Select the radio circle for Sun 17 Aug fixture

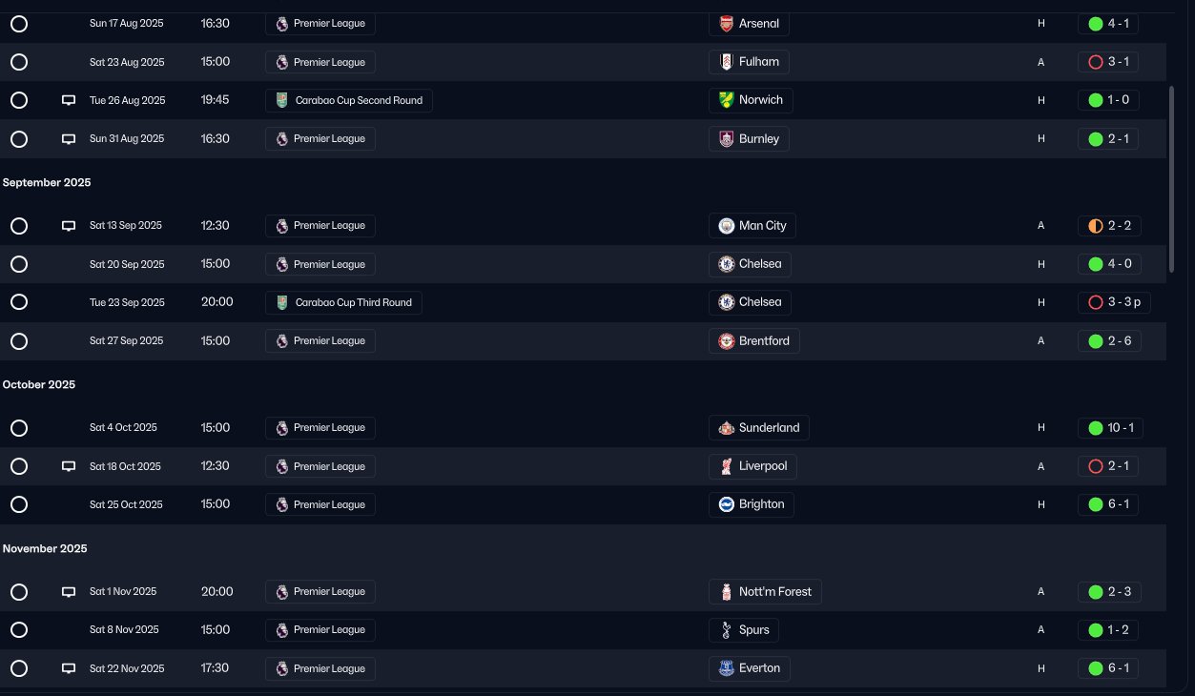click(18, 24)
